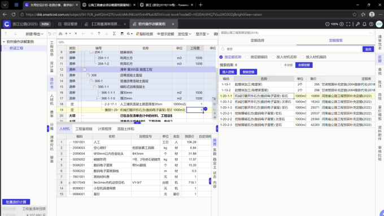Select the 按人材机名称 radio option
This screenshot has height=216, width=384.
pyautogui.click(x=284, y=57)
